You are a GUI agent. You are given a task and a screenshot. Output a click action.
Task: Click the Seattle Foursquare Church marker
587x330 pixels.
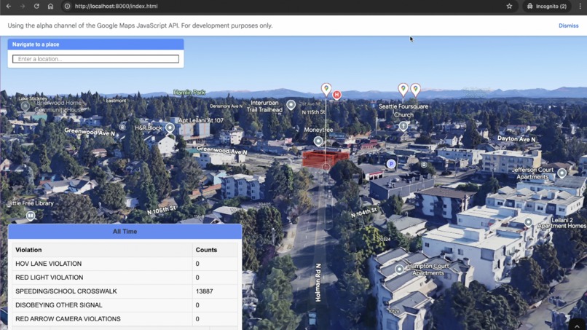click(x=403, y=126)
